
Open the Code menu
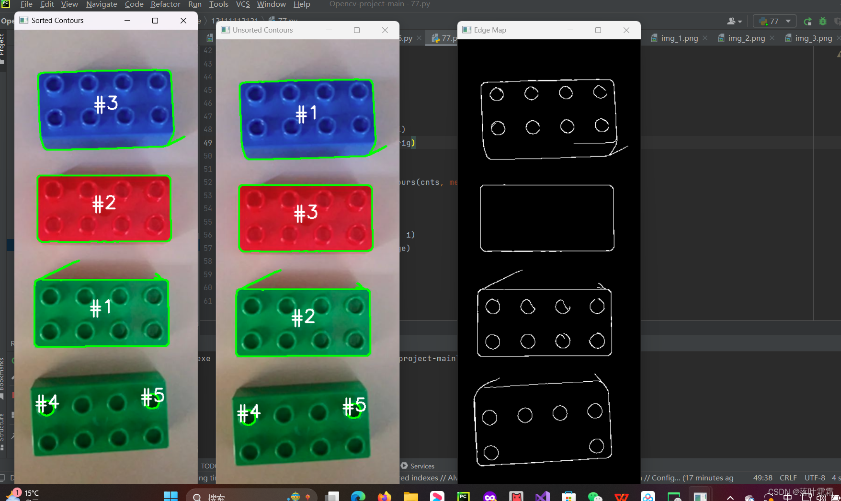coord(134,4)
